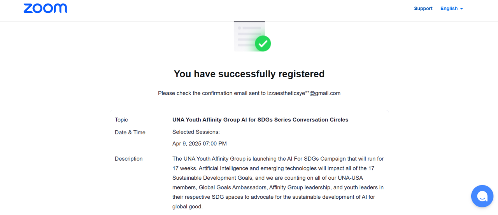Click the 'Selected Sessions:' text
Viewport: 498px width, 215px height.
pyautogui.click(x=196, y=132)
